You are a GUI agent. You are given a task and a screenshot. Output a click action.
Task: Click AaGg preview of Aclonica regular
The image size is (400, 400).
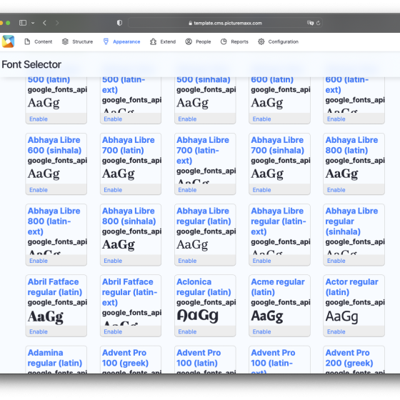pyautogui.click(x=197, y=316)
